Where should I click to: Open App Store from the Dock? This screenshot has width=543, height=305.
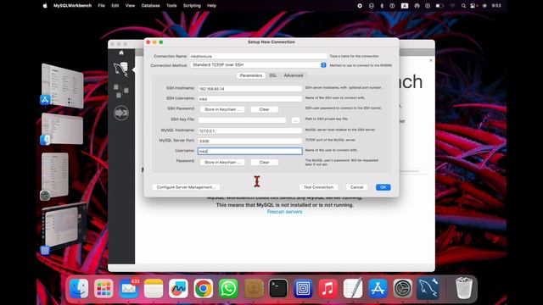(x=378, y=288)
